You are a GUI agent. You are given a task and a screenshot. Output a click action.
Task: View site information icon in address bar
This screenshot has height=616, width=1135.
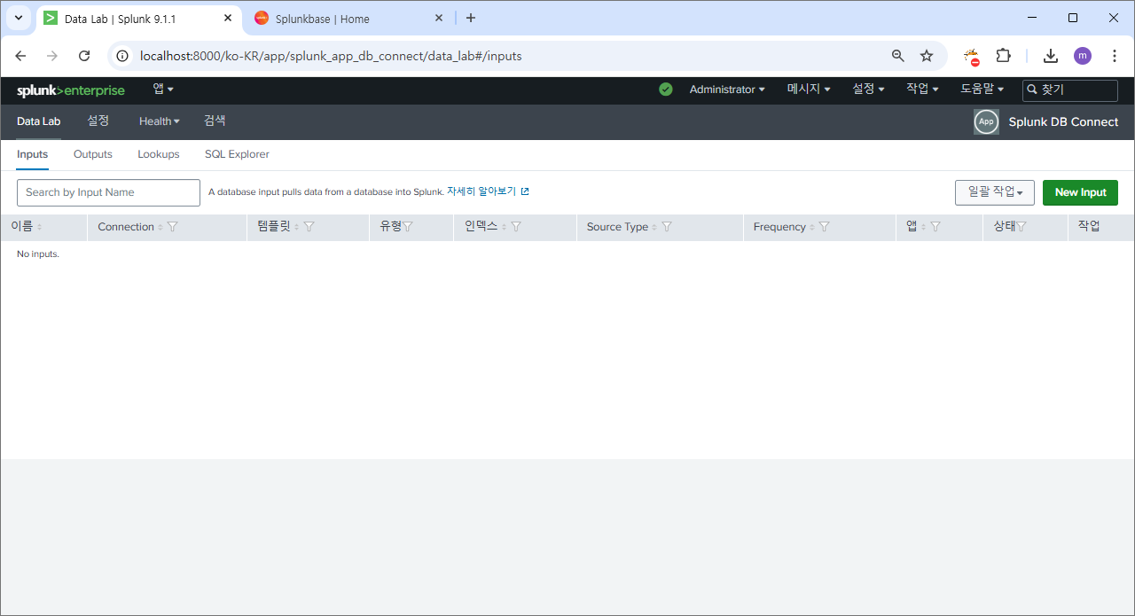pyautogui.click(x=123, y=56)
